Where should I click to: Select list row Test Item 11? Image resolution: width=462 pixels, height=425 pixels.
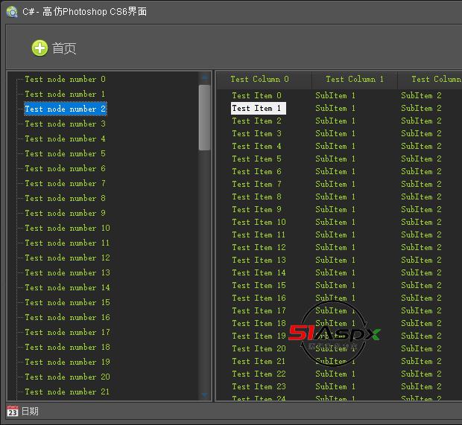(259, 235)
